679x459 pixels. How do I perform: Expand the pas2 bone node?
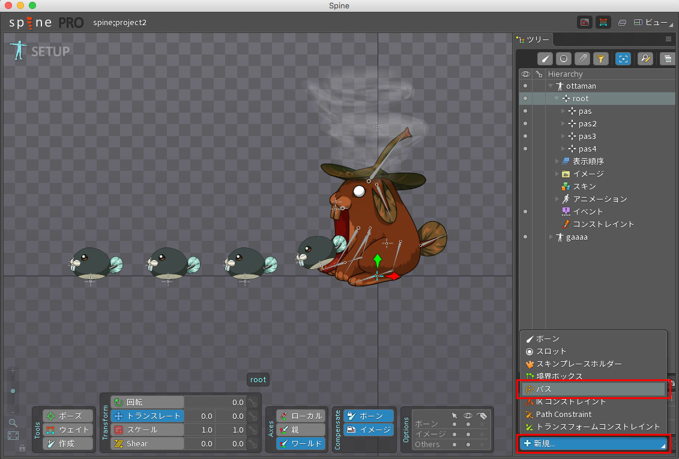coord(563,123)
